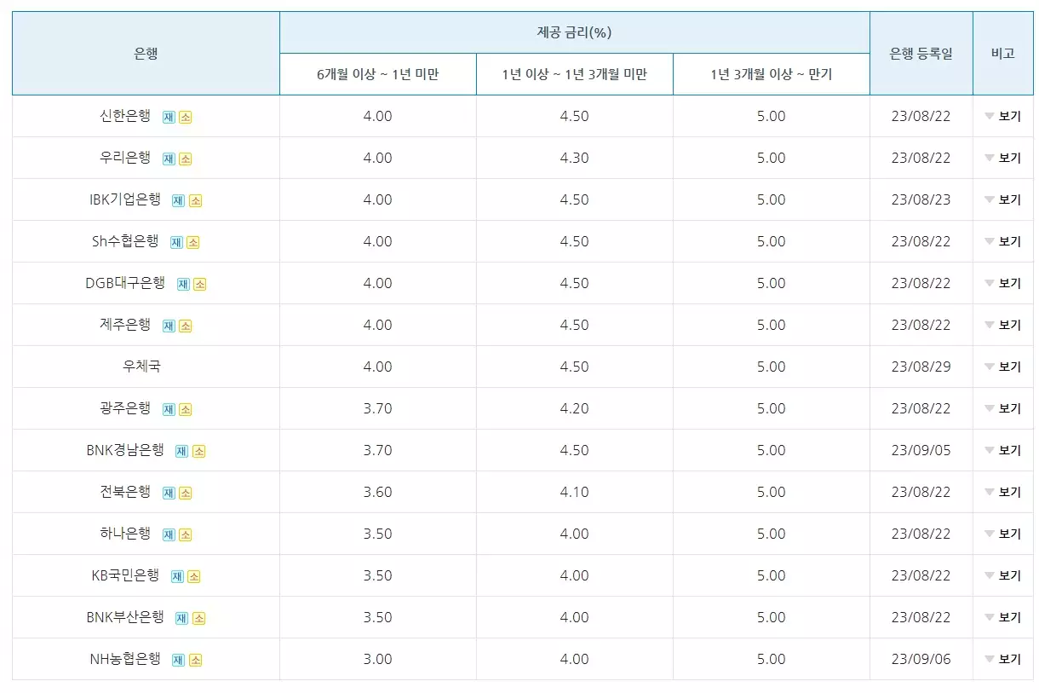Click the 재 badge next to 하나은행
This screenshot has width=1039, height=693.
click(x=169, y=534)
